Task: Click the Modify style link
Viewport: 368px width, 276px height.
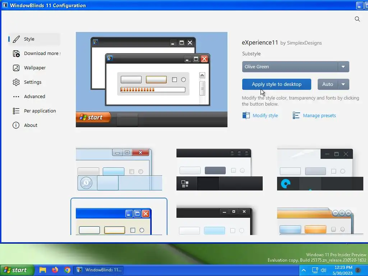Action: point(265,115)
